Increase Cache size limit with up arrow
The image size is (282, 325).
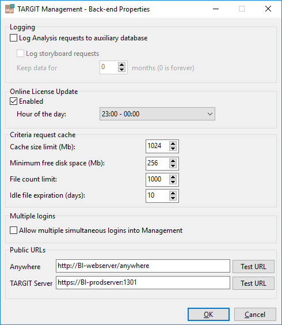[173, 143]
